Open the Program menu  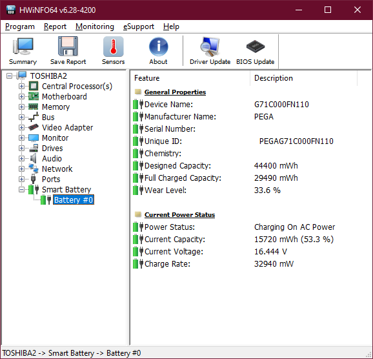point(20,26)
